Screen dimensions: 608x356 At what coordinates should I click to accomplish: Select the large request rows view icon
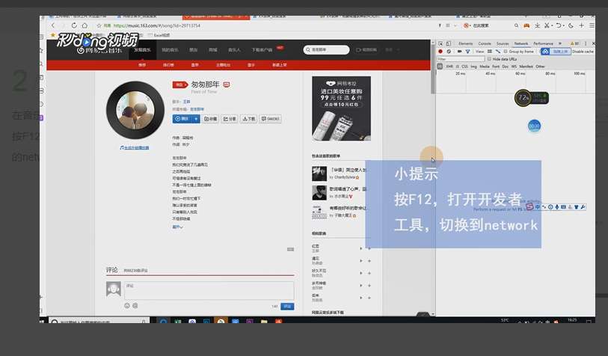point(490,51)
